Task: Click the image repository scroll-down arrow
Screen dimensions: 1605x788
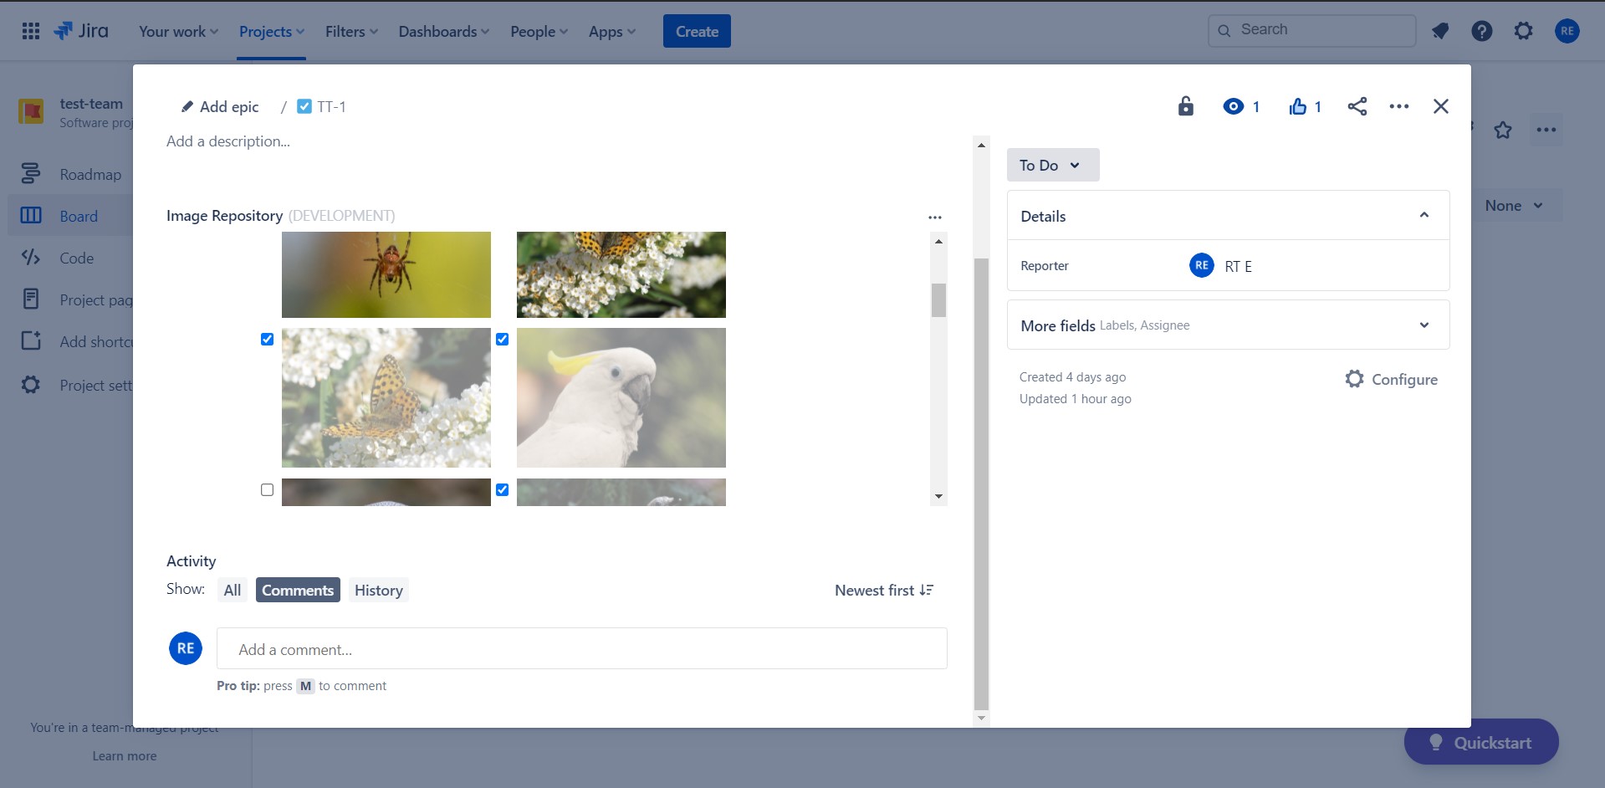Action: click(938, 496)
